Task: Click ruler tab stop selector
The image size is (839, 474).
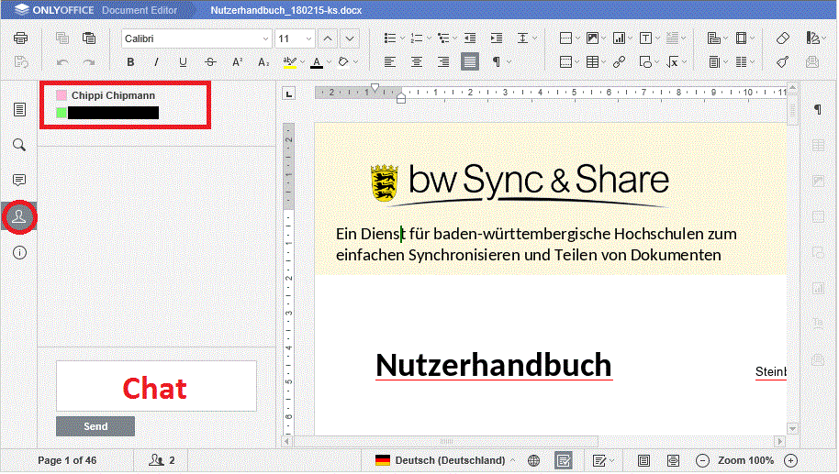Action: [289, 94]
